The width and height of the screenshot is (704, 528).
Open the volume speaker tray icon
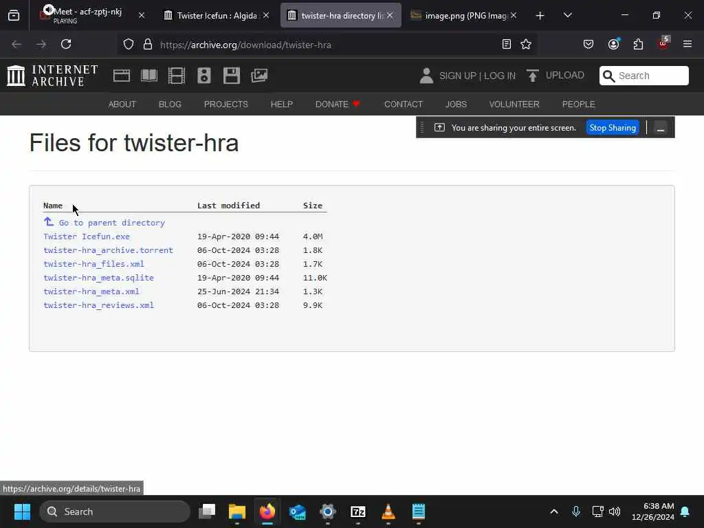615,511
